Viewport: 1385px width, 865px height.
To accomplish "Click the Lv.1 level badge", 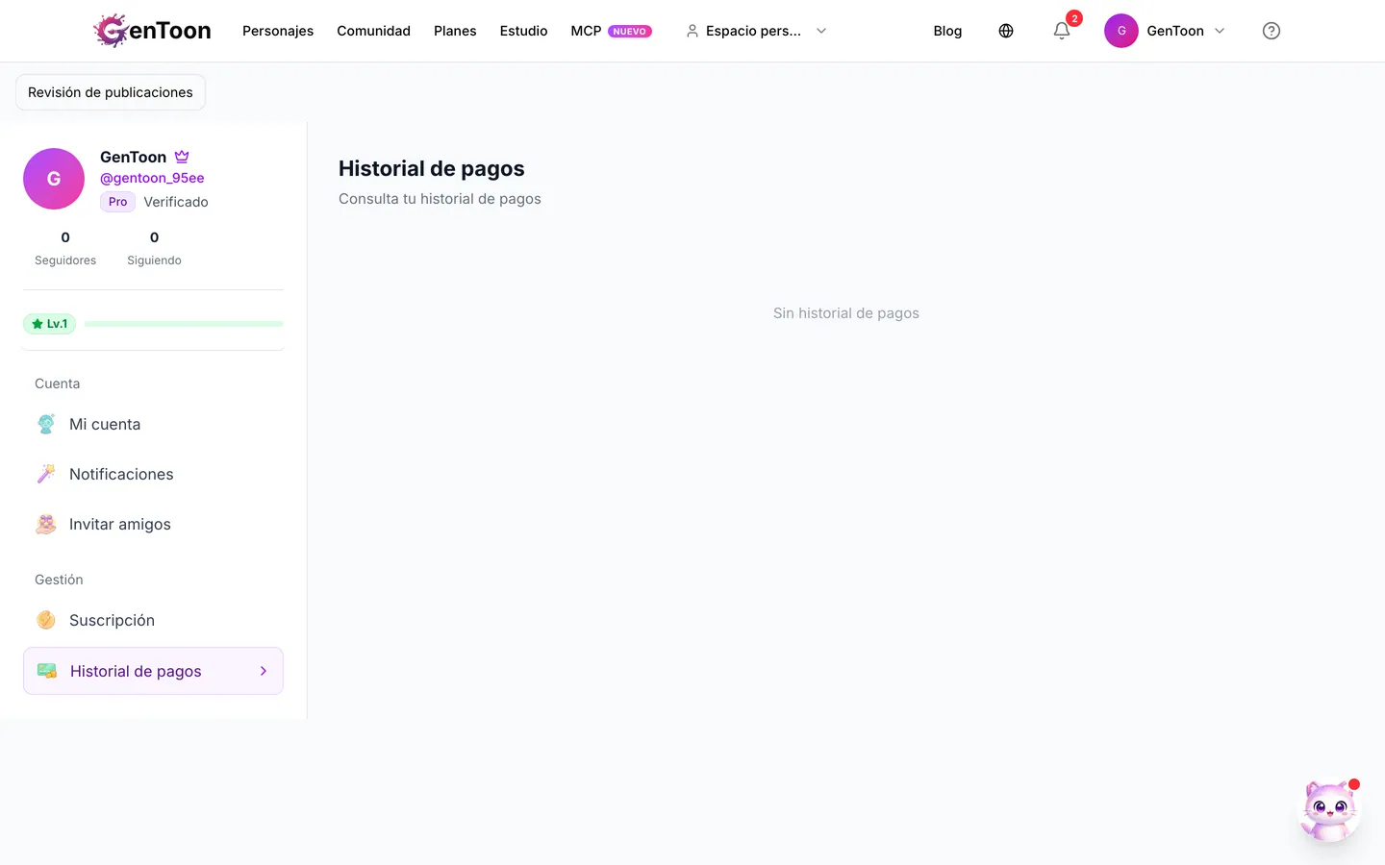I will (x=50, y=324).
